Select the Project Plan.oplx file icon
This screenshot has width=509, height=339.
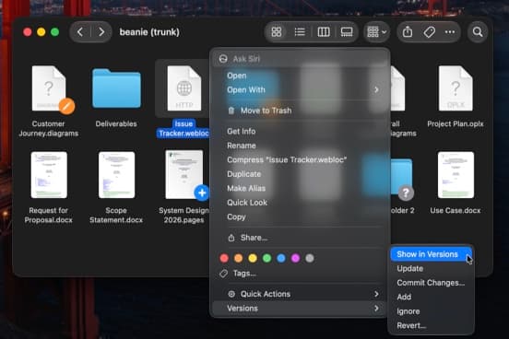[x=456, y=88]
